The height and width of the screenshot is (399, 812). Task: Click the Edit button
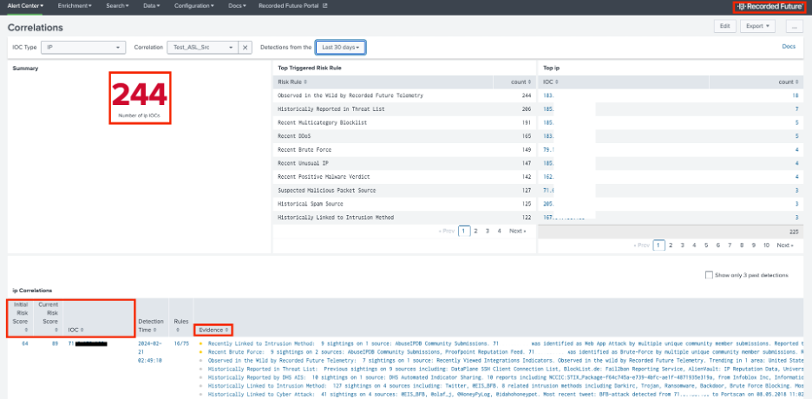724,26
